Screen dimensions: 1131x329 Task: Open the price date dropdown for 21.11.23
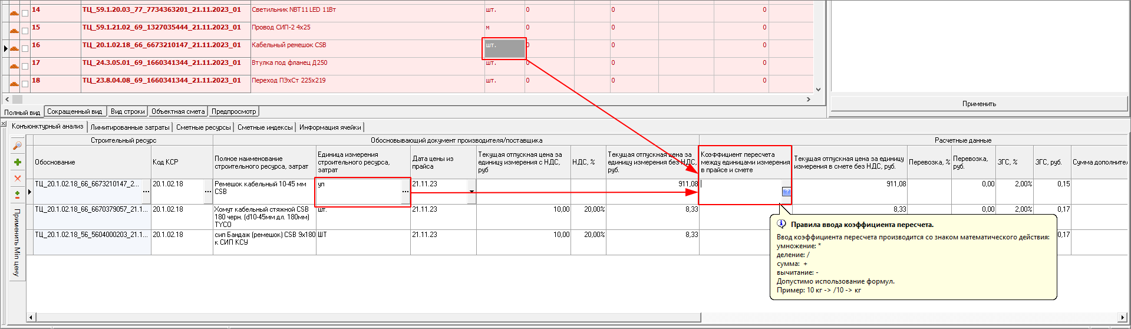471,192
